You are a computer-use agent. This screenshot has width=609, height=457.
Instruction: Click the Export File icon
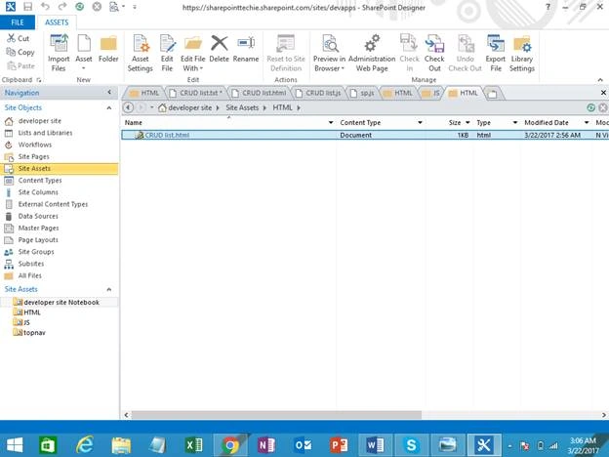click(x=496, y=53)
